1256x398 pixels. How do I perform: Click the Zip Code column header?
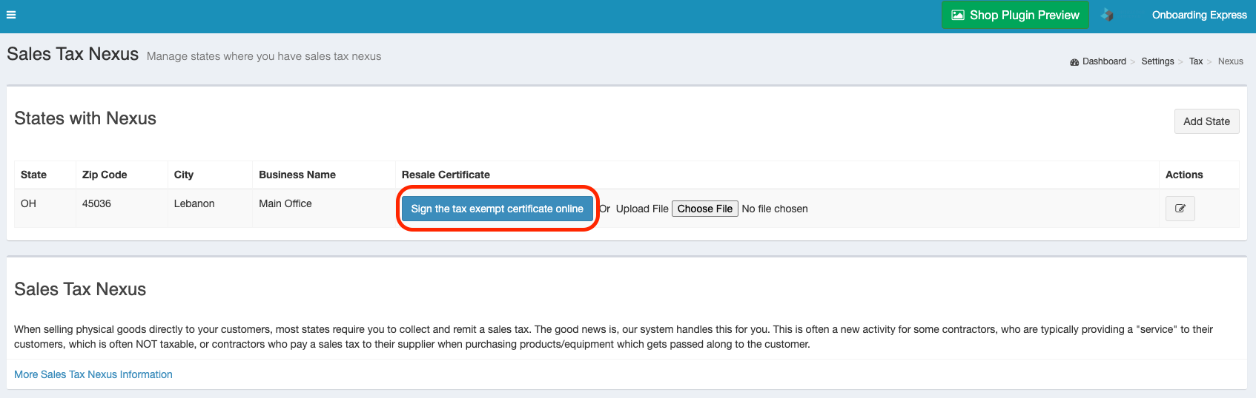105,175
